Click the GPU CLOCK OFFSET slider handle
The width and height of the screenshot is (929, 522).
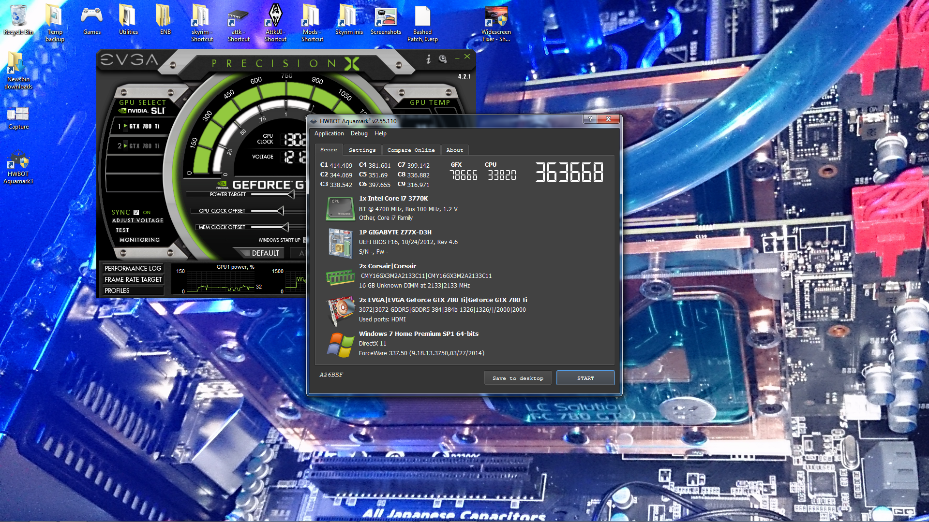(x=280, y=211)
